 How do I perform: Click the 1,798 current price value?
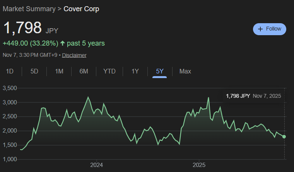click(x=22, y=28)
